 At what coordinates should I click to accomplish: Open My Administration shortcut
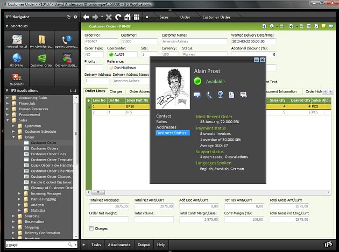point(41,41)
